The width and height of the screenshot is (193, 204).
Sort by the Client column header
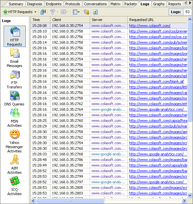click(x=70, y=20)
